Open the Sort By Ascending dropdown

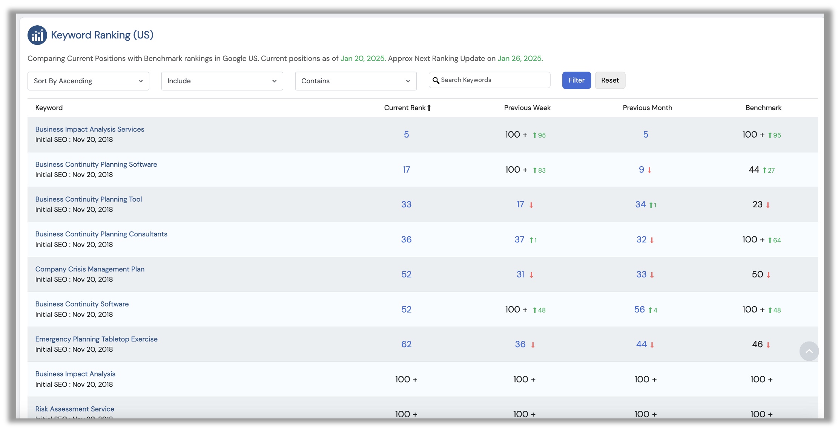(88, 81)
